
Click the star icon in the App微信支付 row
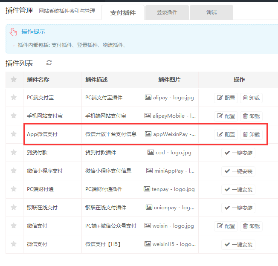click(x=14, y=134)
